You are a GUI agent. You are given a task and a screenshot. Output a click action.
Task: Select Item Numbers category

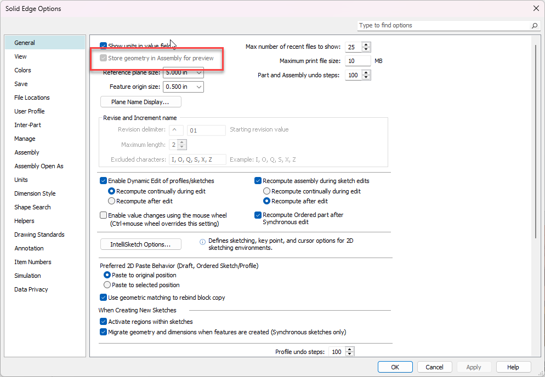[45, 262]
